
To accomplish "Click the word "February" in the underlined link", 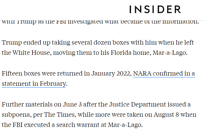I will pos(53,84).
